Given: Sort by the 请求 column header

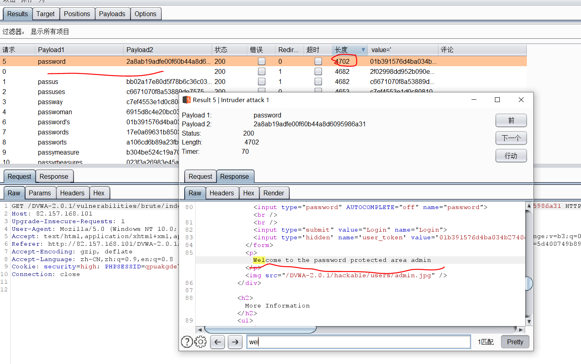Looking at the screenshot, I should click(17, 50).
